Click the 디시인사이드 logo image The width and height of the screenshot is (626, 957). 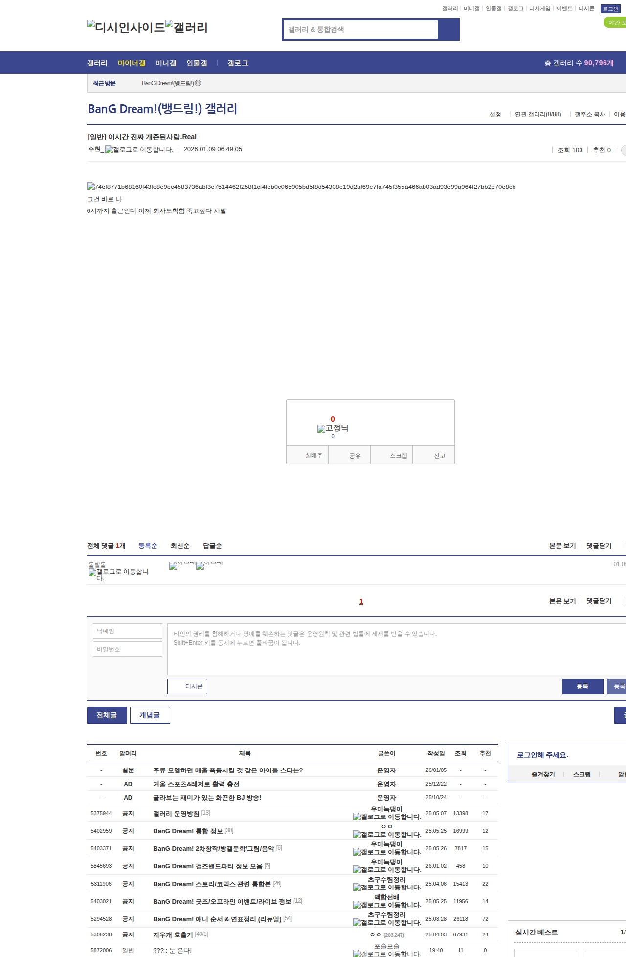pos(126,27)
